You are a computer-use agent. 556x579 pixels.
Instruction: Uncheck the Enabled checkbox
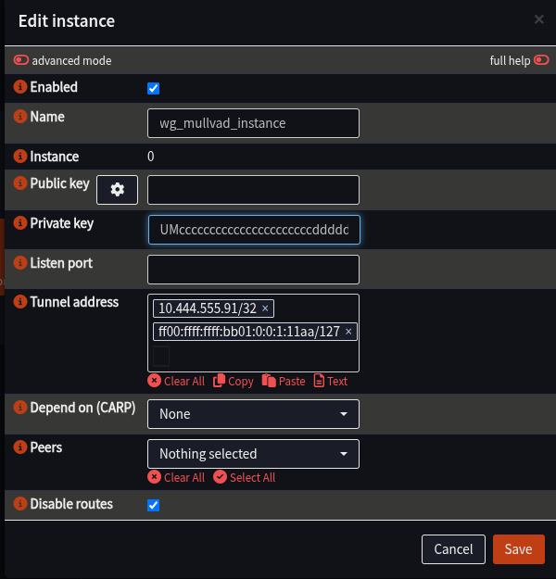153,88
